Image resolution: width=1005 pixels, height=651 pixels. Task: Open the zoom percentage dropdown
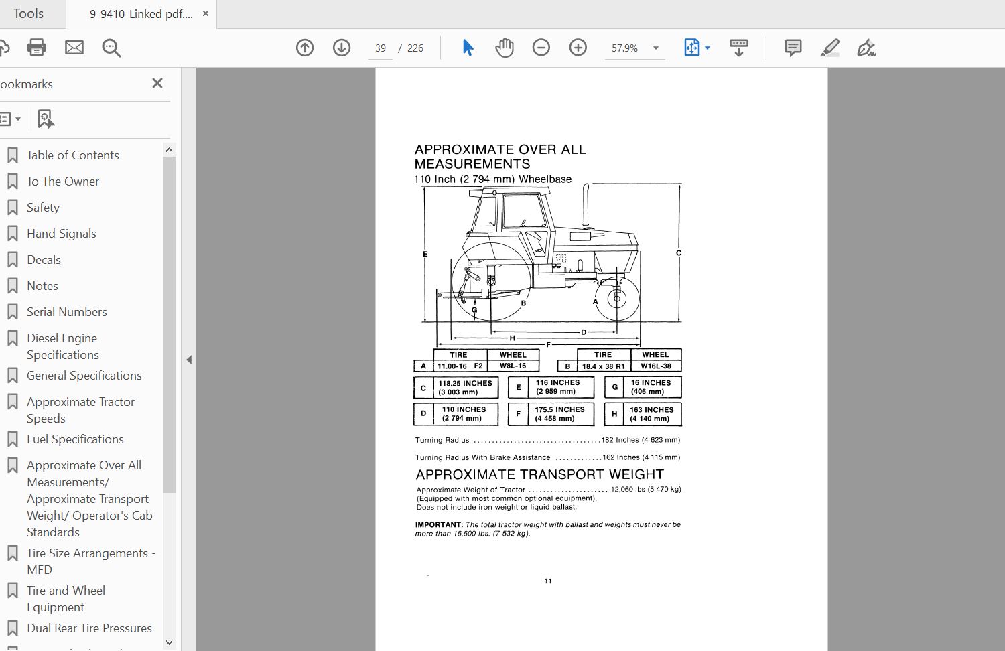point(655,48)
